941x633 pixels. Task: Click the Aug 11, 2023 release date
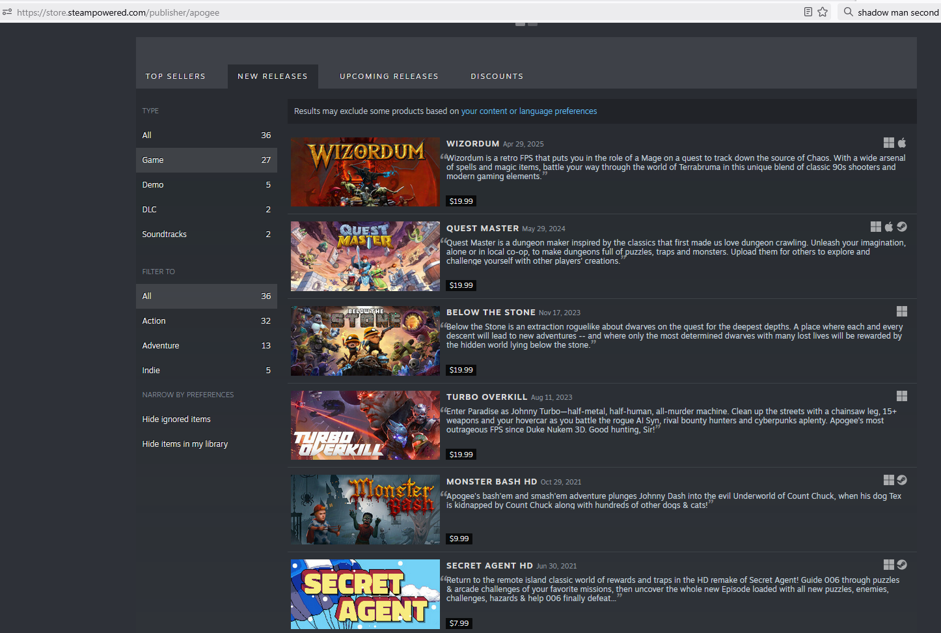[552, 398]
